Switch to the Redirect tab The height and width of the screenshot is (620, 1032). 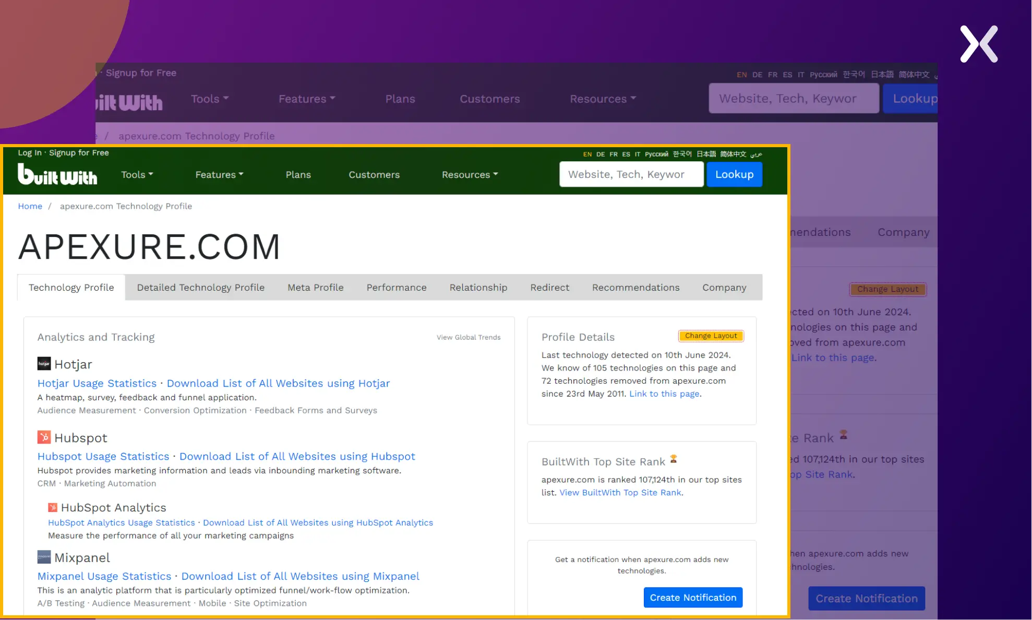pyautogui.click(x=550, y=288)
